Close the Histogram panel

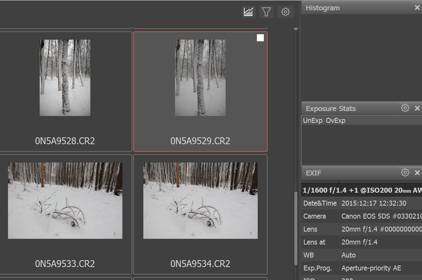417,8
